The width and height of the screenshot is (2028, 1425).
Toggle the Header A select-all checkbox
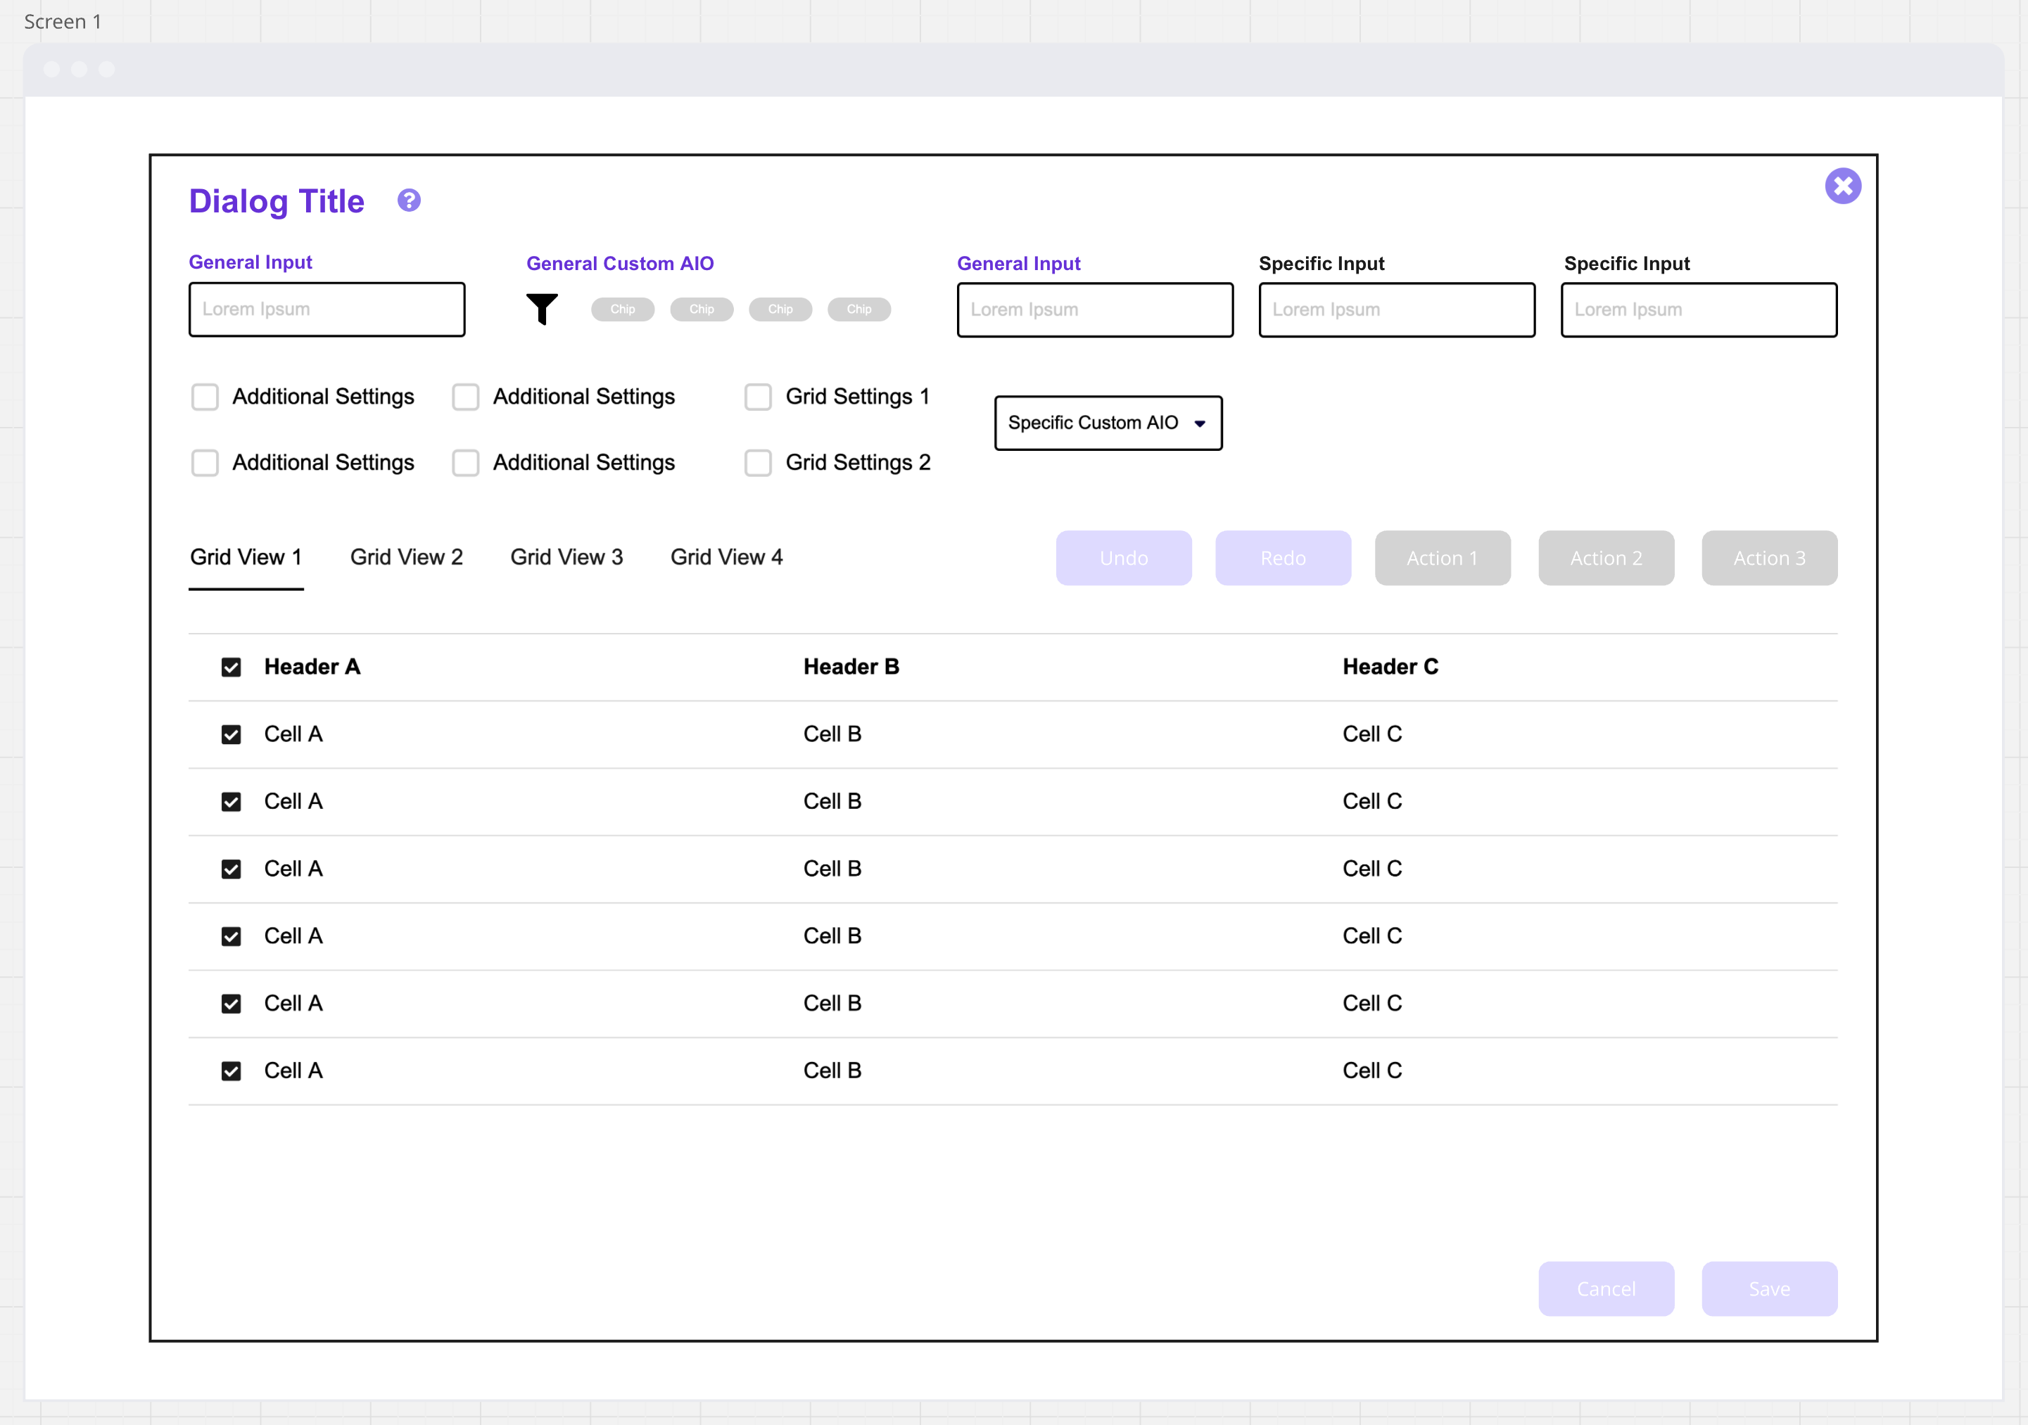[x=231, y=667]
